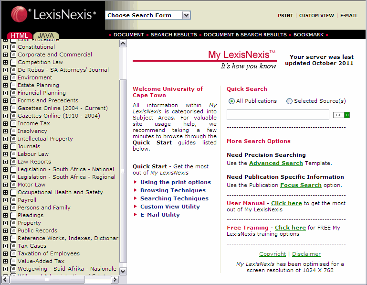Click the document icon beside Value-Added Tax
The image size is (367, 285).
[x=13, y=261]
